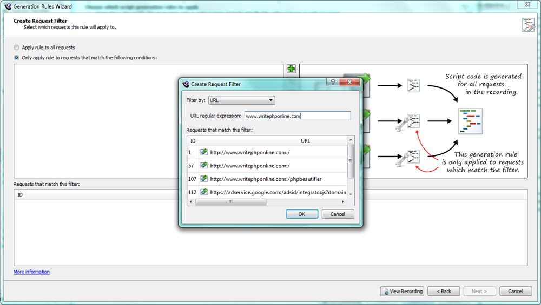Click the URL column header in dialog list
Viewport: 541px width, 305px height.
point(305,141)
